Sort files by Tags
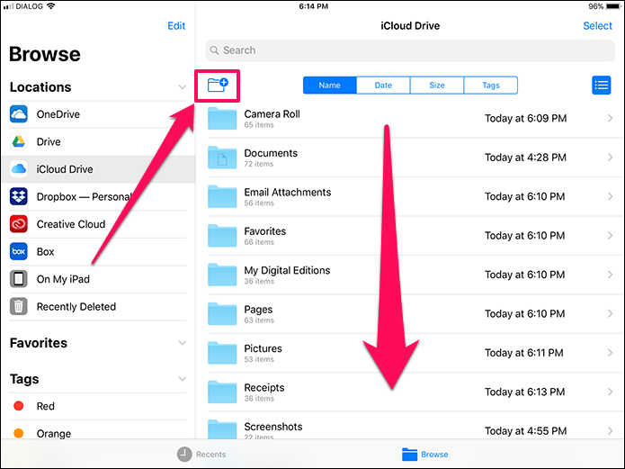This screenshot has width=625, height=469. point(491,85)
